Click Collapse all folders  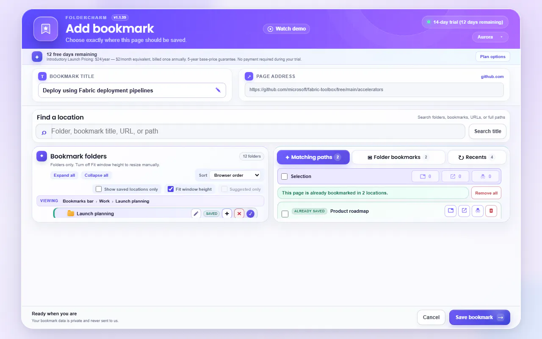(x=96, y=175)
